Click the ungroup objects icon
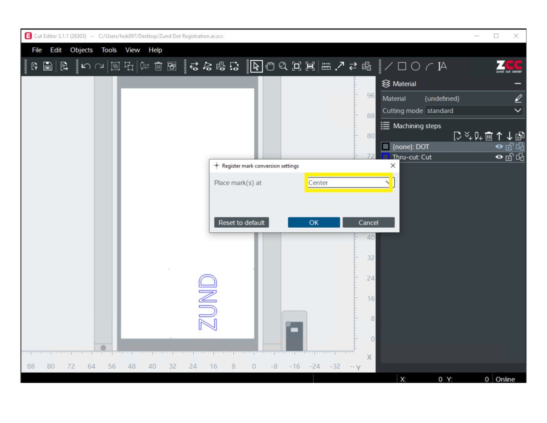The width and height of the screenshot is (547, 423). pos(129,67)
